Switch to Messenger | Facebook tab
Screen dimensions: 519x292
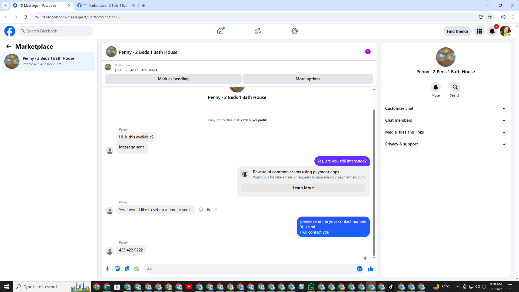pyautogui.click(x=42, y=6)
